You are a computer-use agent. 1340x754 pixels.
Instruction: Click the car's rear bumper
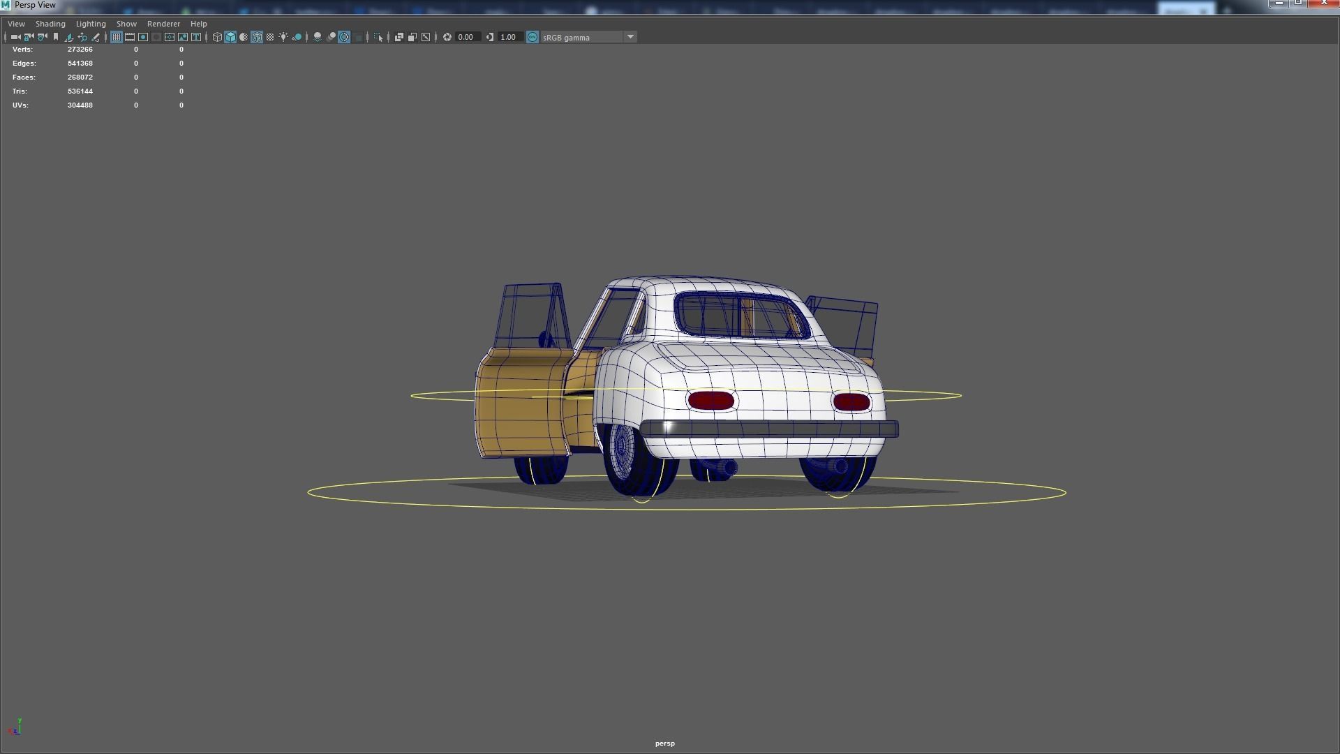click(x=769, y=428)
